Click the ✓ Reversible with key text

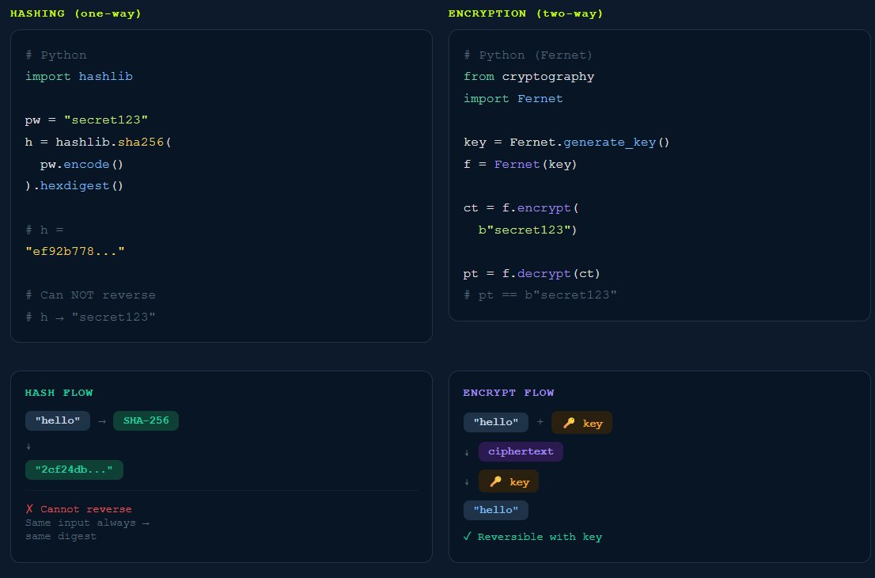[532, 537]
